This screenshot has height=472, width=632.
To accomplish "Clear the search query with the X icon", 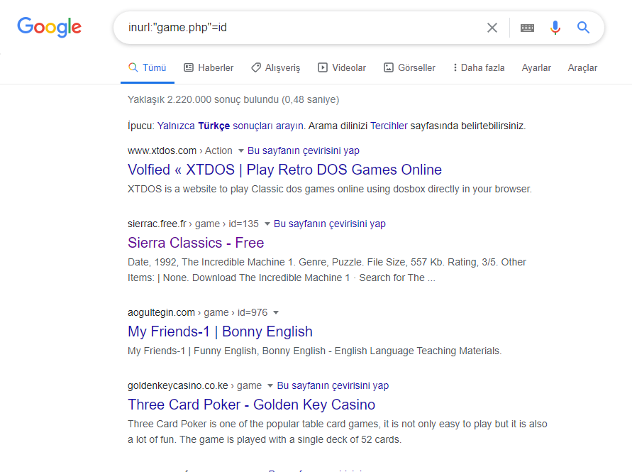I will 492,28.
